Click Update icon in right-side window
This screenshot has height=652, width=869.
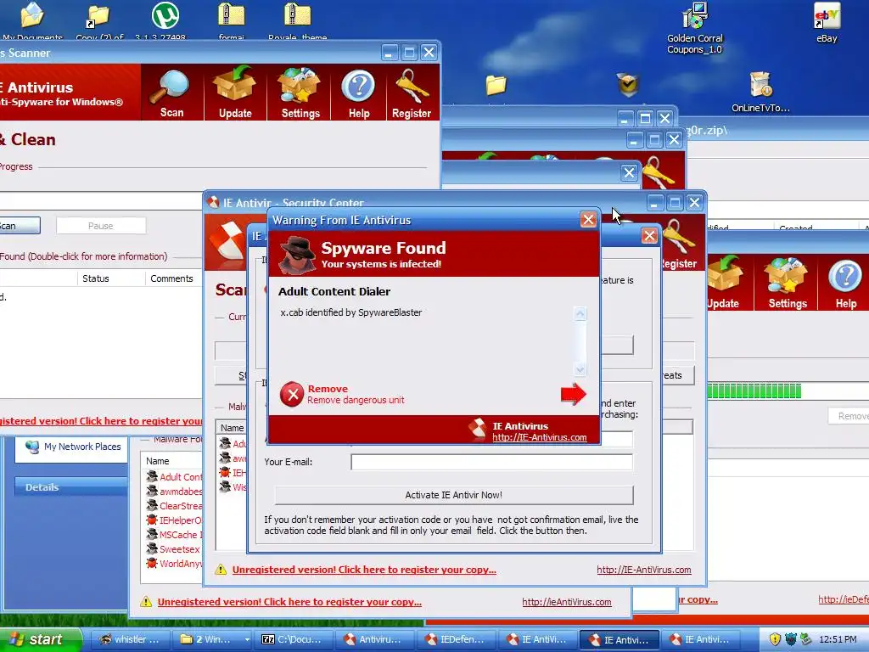723,283
